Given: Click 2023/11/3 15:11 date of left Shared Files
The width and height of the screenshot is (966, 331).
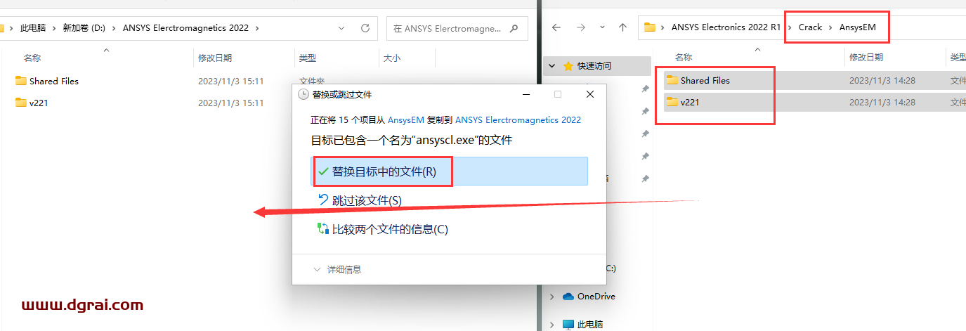Looking at the screenshot, I should 230,81.
